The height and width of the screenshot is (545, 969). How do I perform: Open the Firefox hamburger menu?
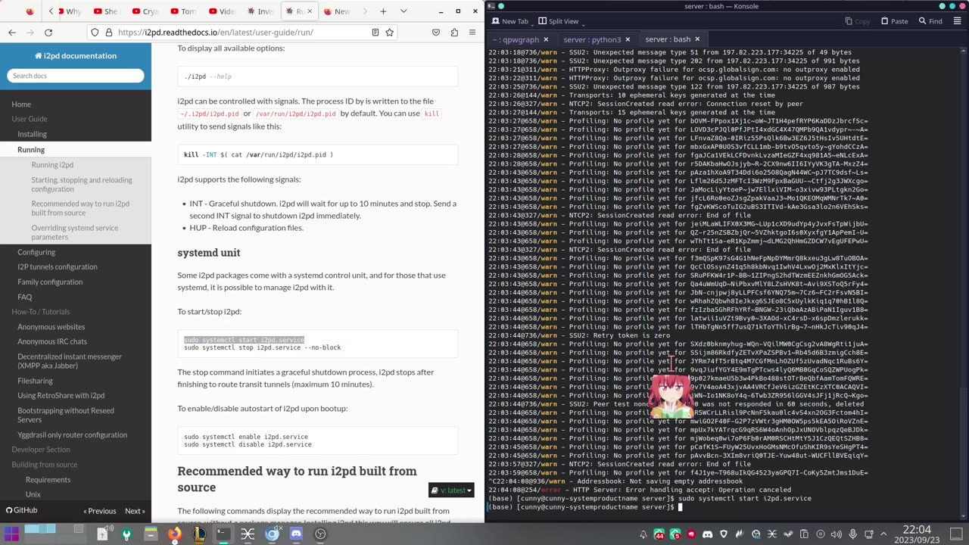(472, 33)
